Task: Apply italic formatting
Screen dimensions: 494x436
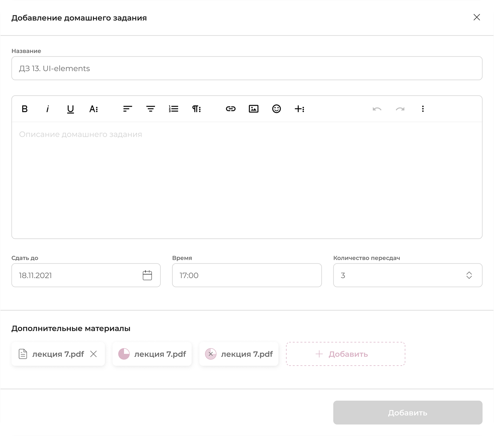Action: click(x=47, y=109)
